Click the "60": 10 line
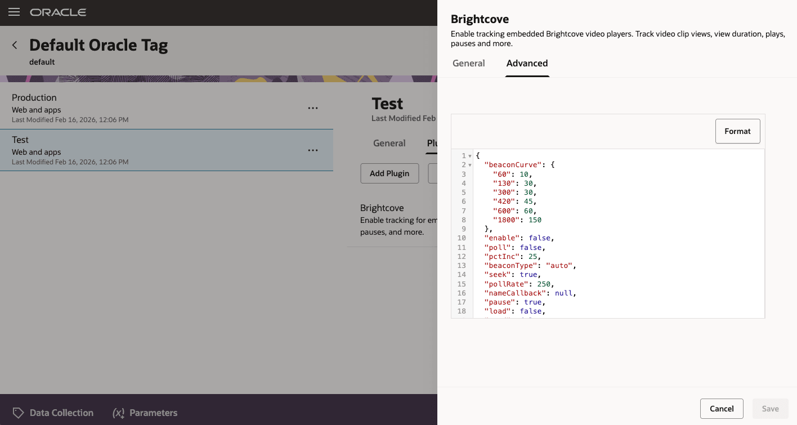The image size is (797, 425). pos(513,174)
